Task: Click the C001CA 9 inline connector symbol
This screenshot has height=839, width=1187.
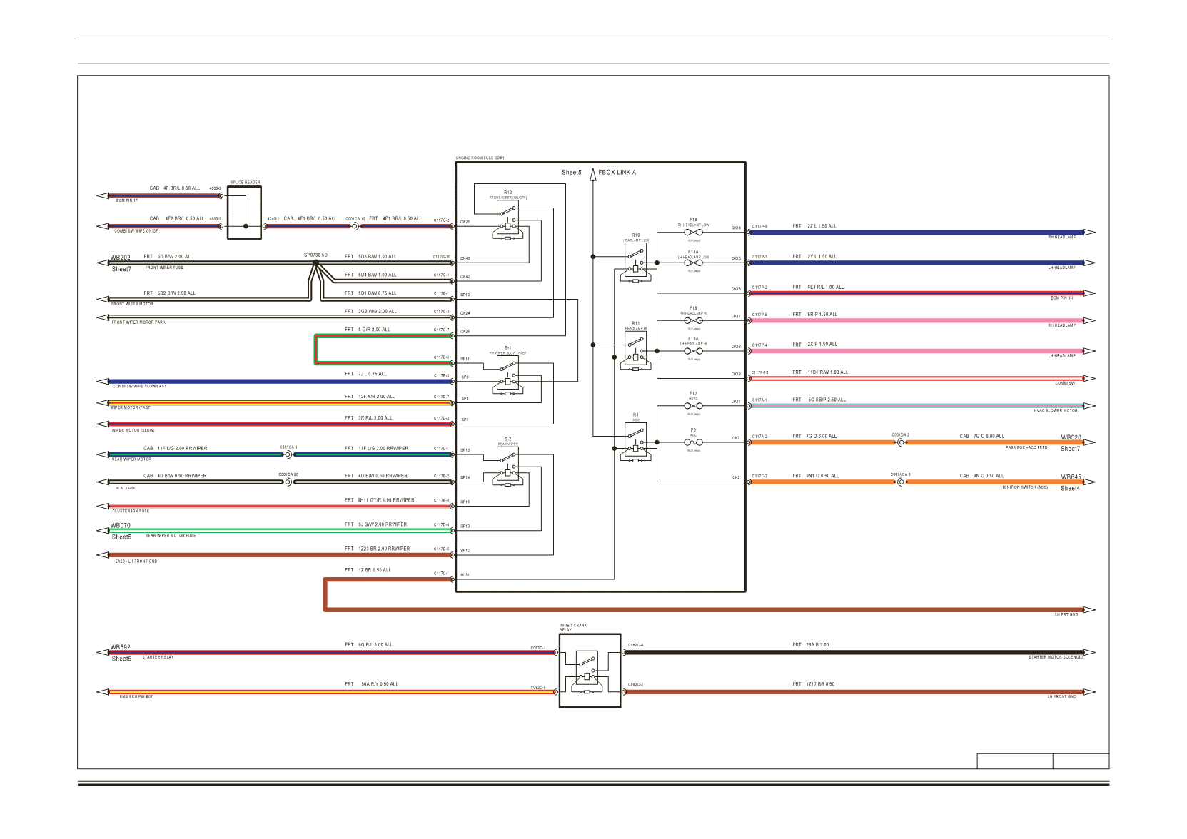Action: click(x=289, y=454)
